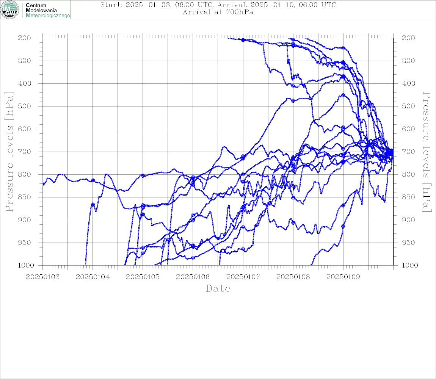Click the left axis 300 label
Viewport: 436px width, 379px height.
coord(25,61)
